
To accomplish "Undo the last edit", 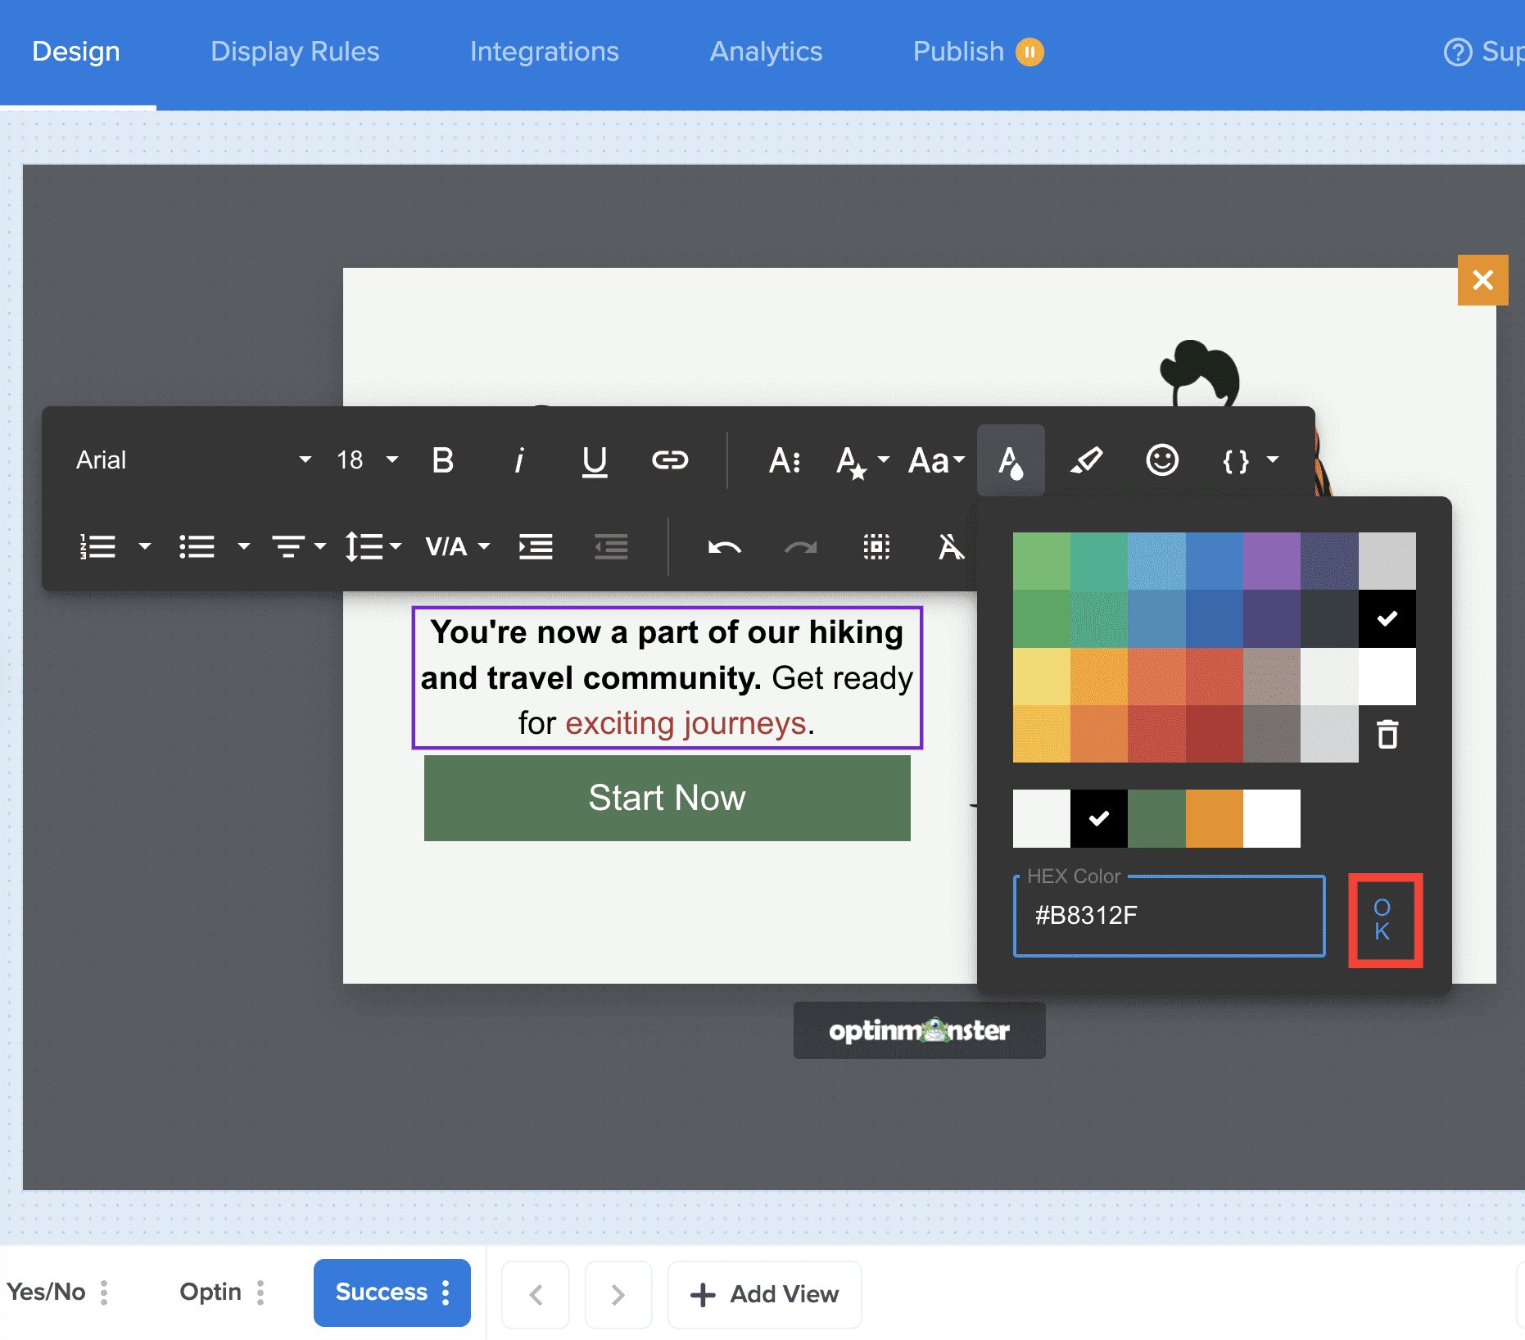I will [724, 546].
